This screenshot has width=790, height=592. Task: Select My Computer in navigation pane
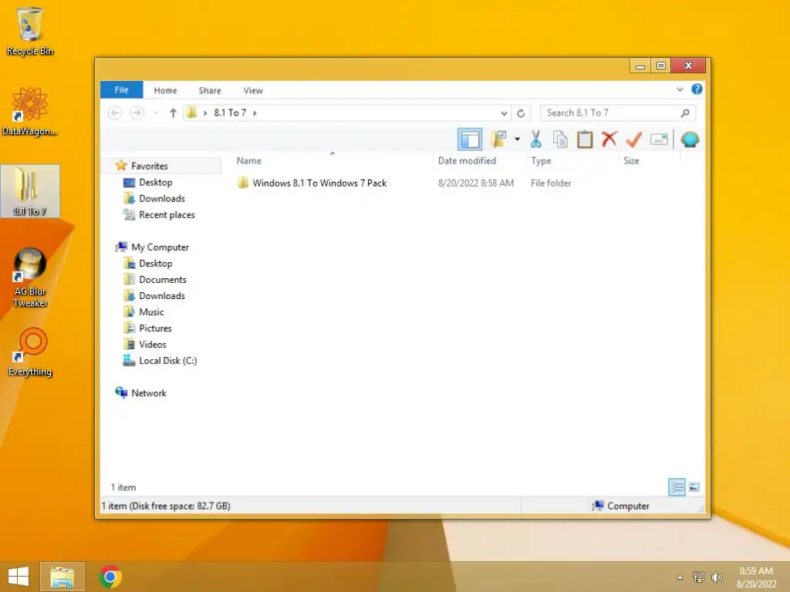click(x=160, y=247)
